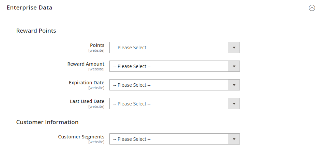Click the Points field label
Image resolution: width=321 pixels, height=151 pixels.
pyautogui.click(x=97, y=45)
